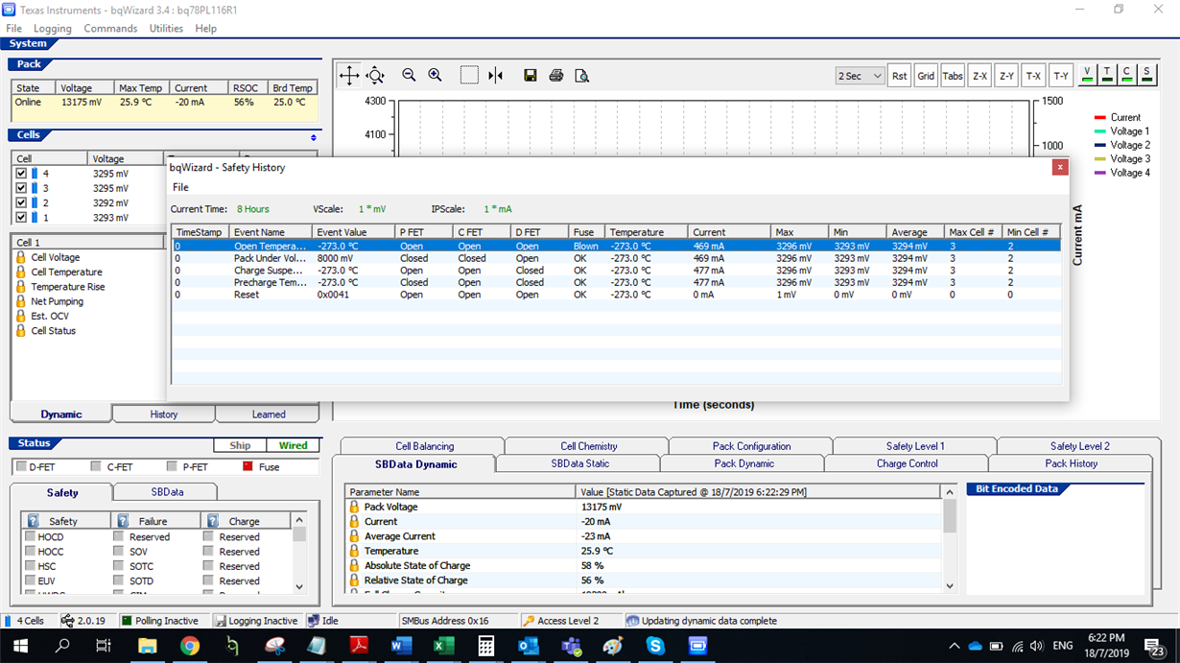Toggle the V series button
Screen dimensions: 1180x663
(x=1087, y=75)
